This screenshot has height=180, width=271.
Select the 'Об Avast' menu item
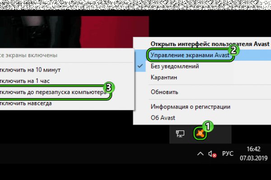tap(163, 118)
